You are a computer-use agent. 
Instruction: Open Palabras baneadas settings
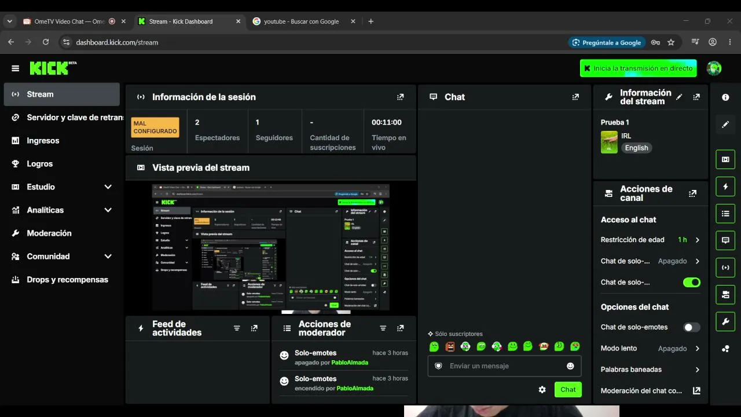tap(651, 370)
